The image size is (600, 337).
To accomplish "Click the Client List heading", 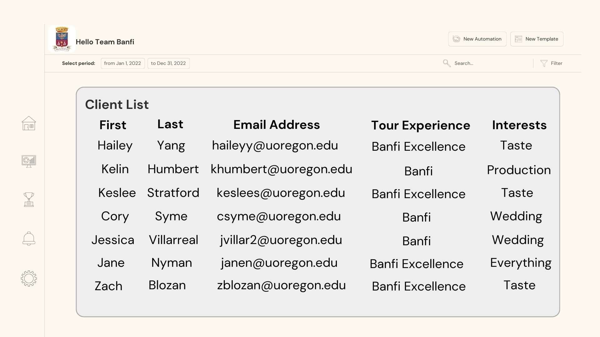I will click(x=117, y=104).
